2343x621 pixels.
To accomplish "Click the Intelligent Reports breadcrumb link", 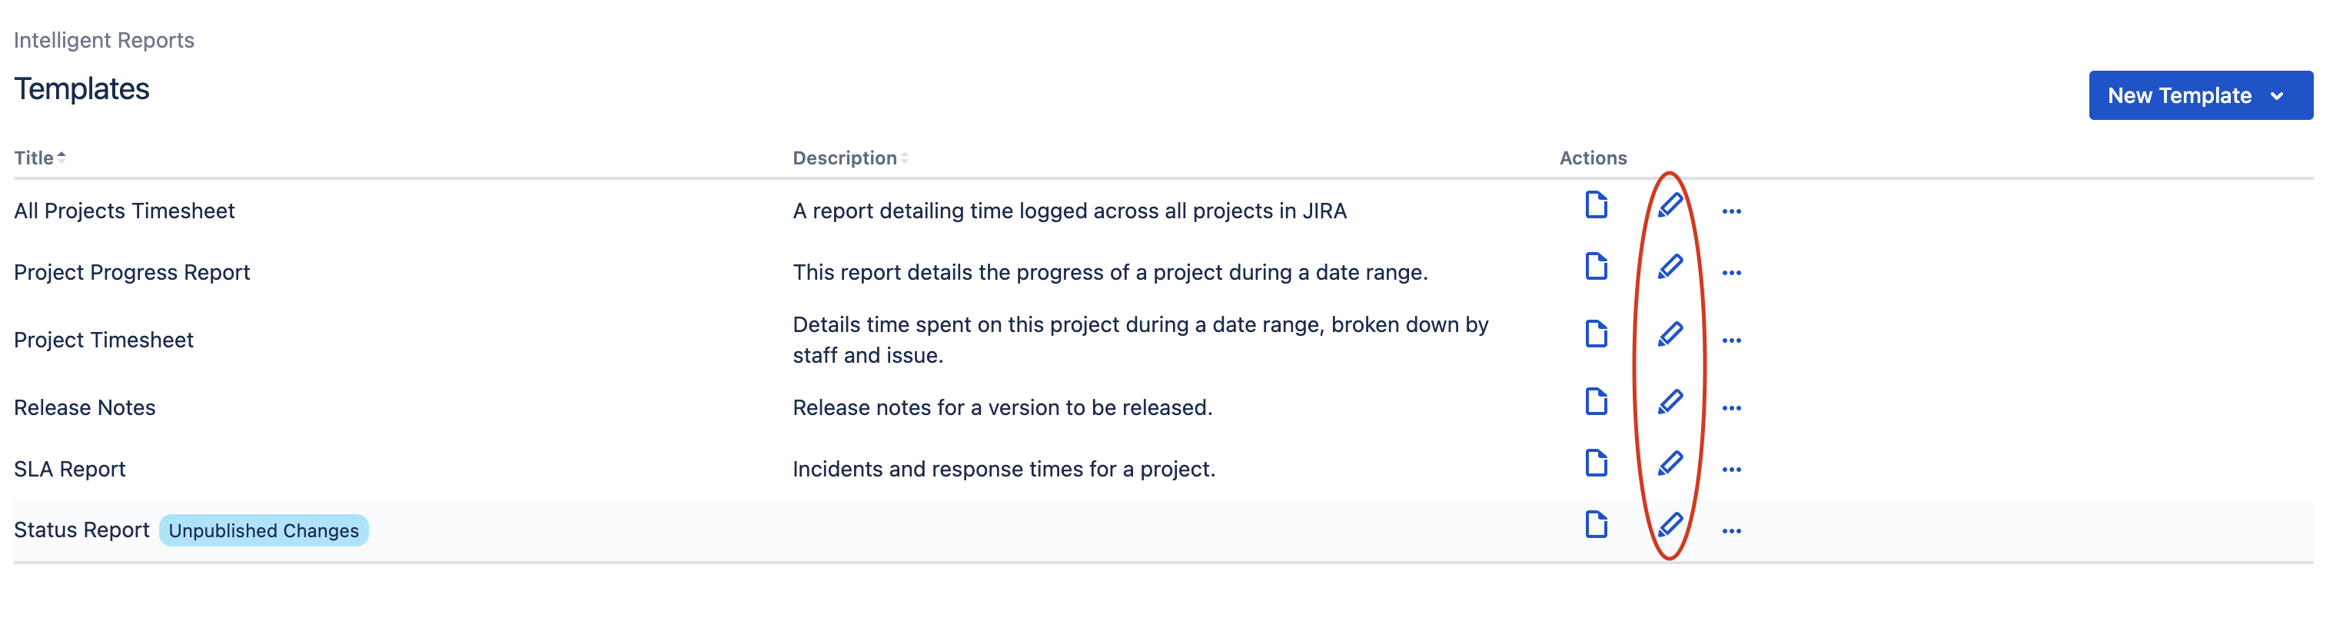I will (x=104, y=40).
